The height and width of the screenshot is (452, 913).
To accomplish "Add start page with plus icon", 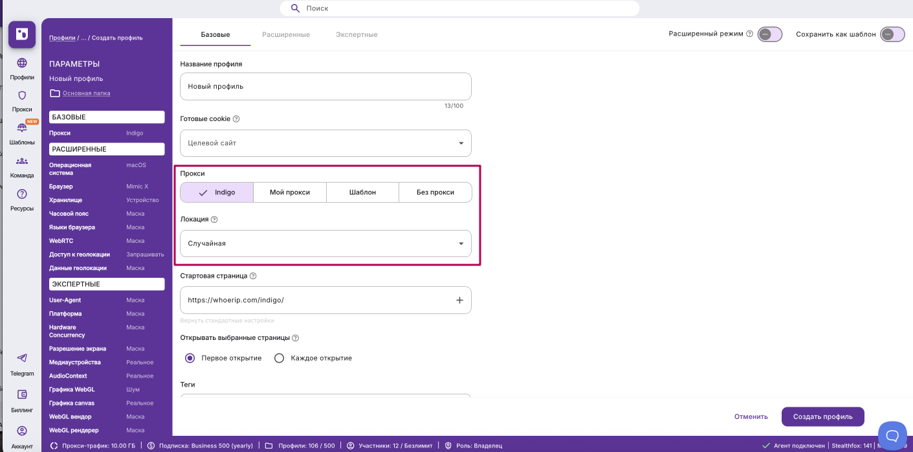I will point(460,300).
